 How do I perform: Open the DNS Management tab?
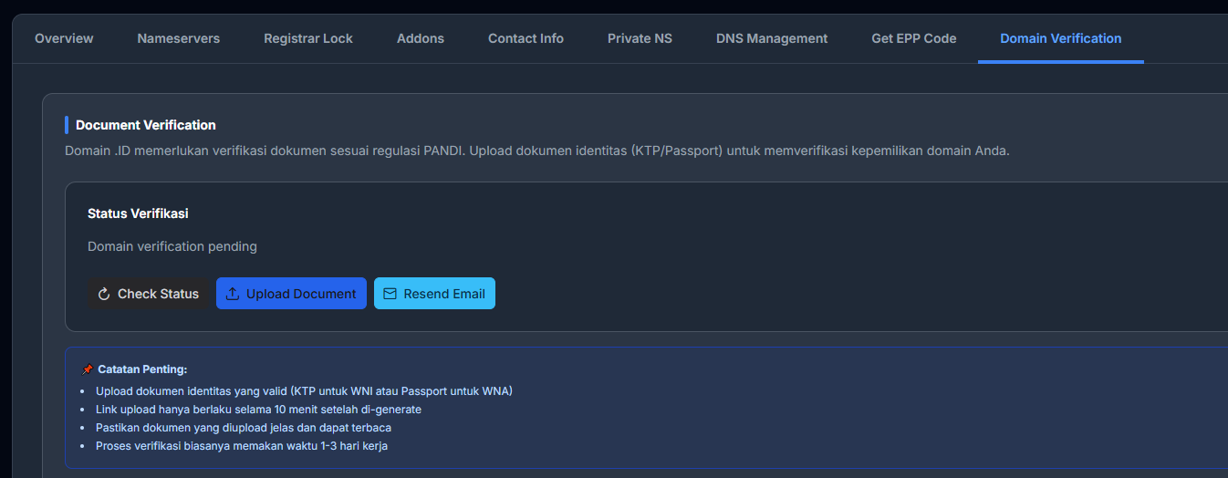pyautogui.click(x=772, y=38)
